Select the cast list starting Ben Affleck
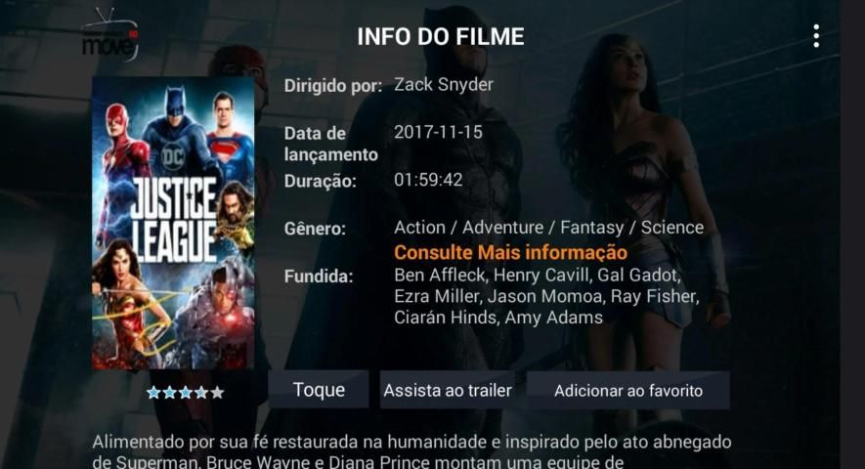This screenshot has width=865, height=469. tap(546, 296)
